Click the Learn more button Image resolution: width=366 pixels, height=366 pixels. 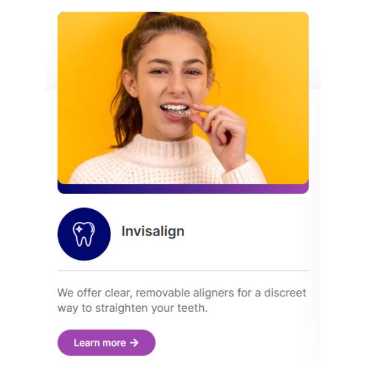tap(106, 343)
